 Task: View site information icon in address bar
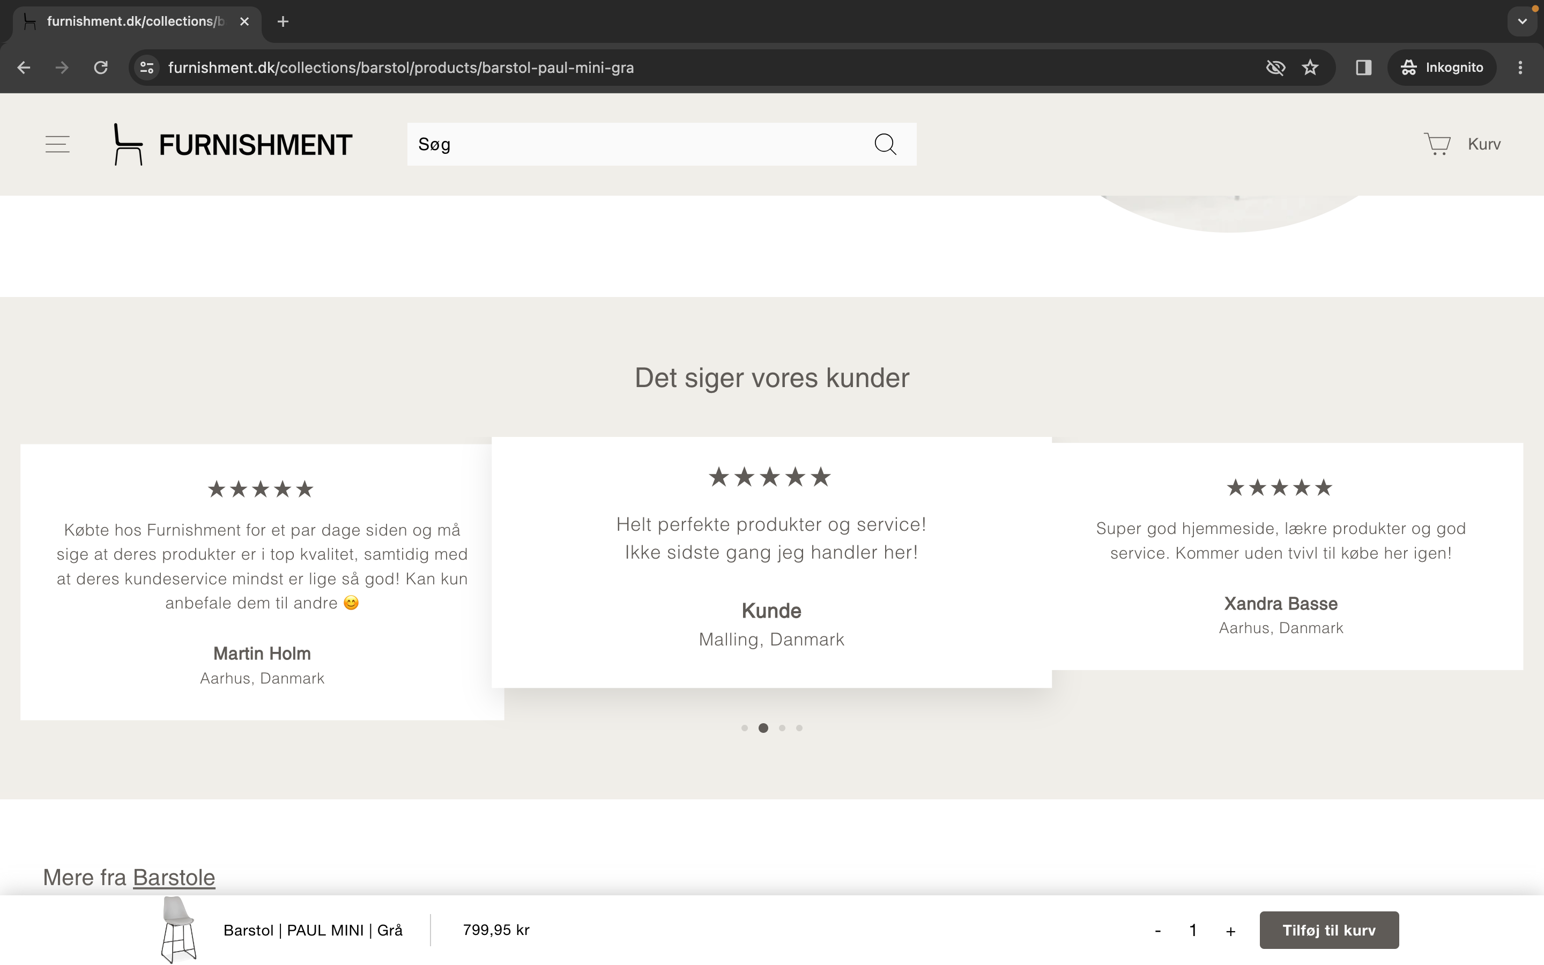147,68
